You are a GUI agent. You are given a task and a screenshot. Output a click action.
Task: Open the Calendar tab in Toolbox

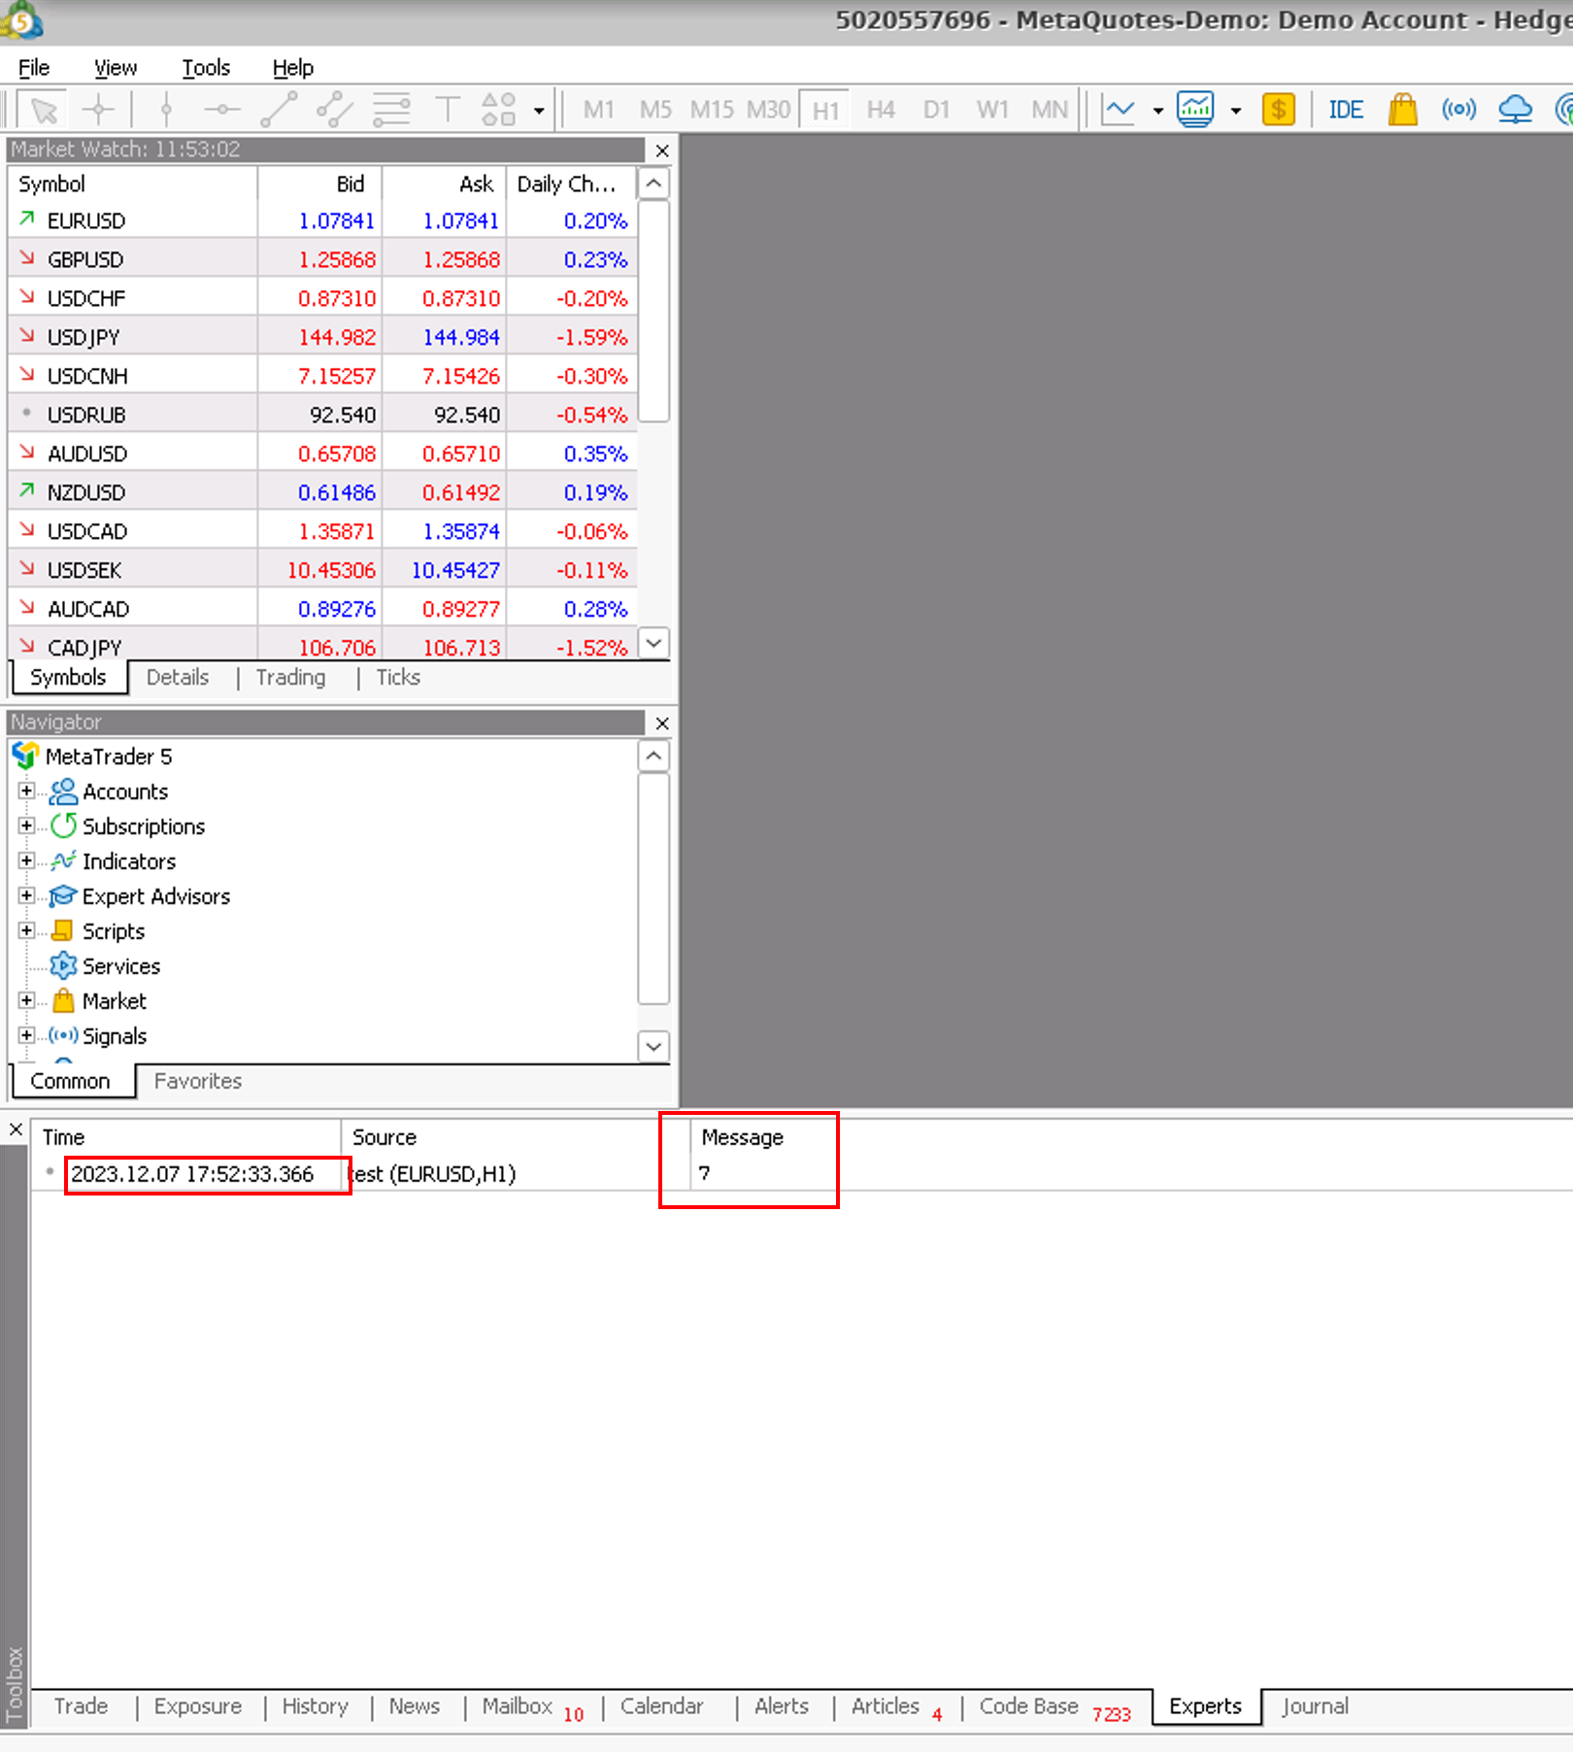[x=662, y=1706]
